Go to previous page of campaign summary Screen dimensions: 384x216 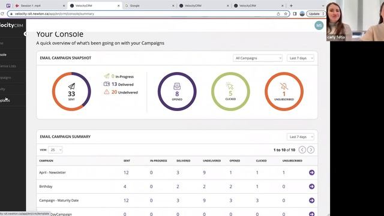(x=302, y=150)
